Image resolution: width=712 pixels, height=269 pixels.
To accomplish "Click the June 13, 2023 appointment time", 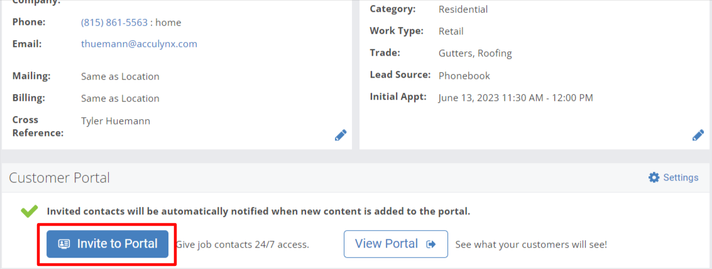I will [x=516, y=98].
